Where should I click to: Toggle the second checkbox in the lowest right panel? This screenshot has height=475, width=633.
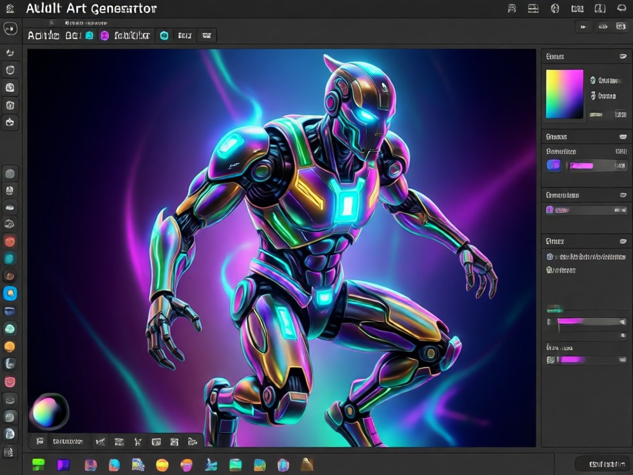pyautogui.click(x=550, y=270)
